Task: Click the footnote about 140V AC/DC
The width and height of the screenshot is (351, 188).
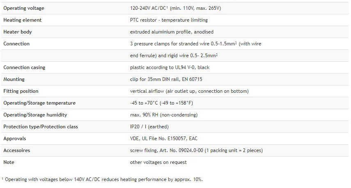Action: pos(102,179)
